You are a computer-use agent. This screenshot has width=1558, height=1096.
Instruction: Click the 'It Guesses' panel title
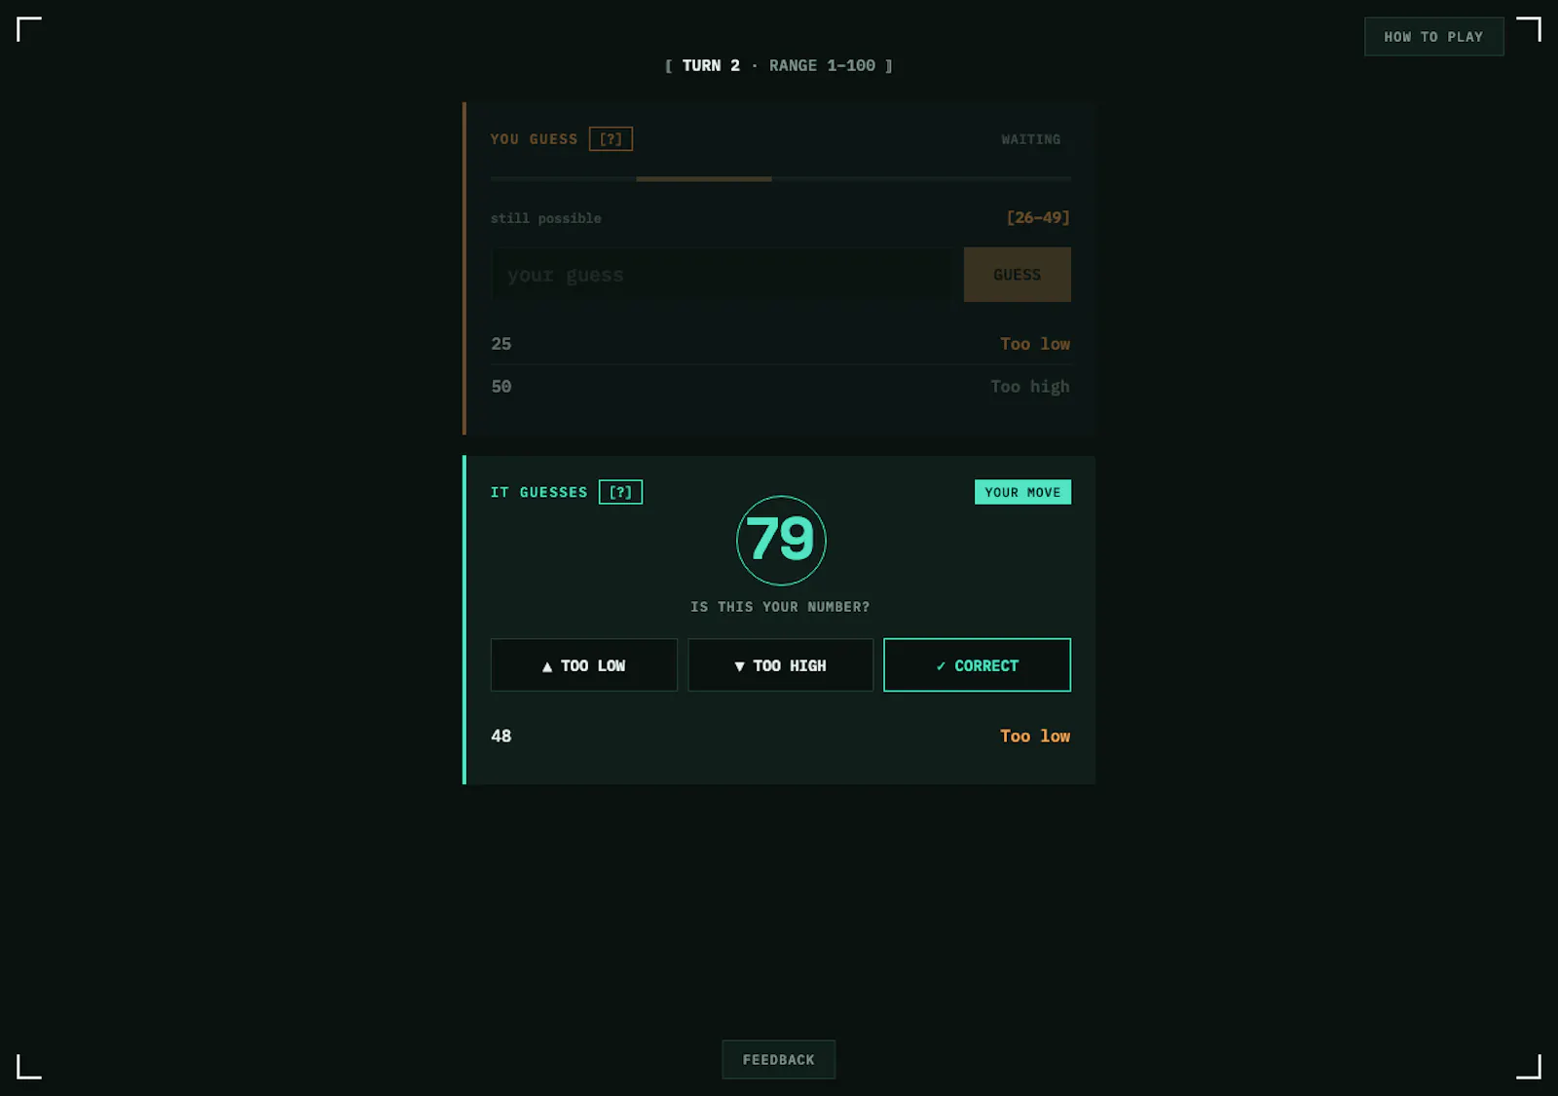point(538,492)
